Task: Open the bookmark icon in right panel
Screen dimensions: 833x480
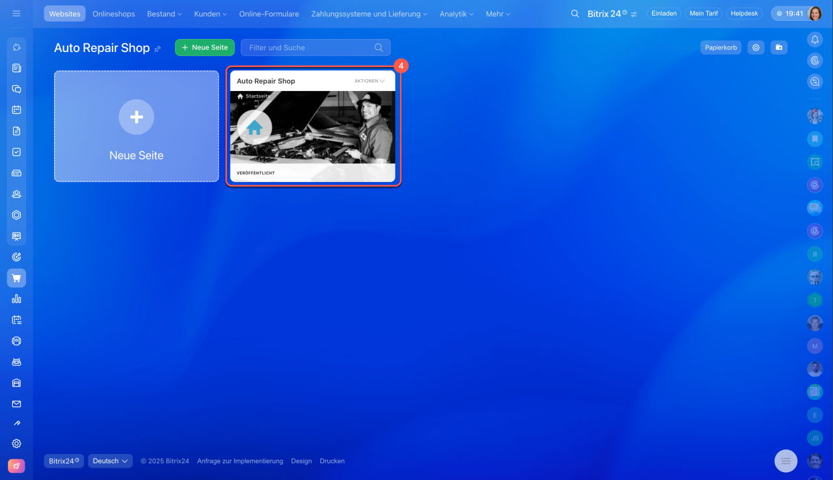Action: [815, 139]
